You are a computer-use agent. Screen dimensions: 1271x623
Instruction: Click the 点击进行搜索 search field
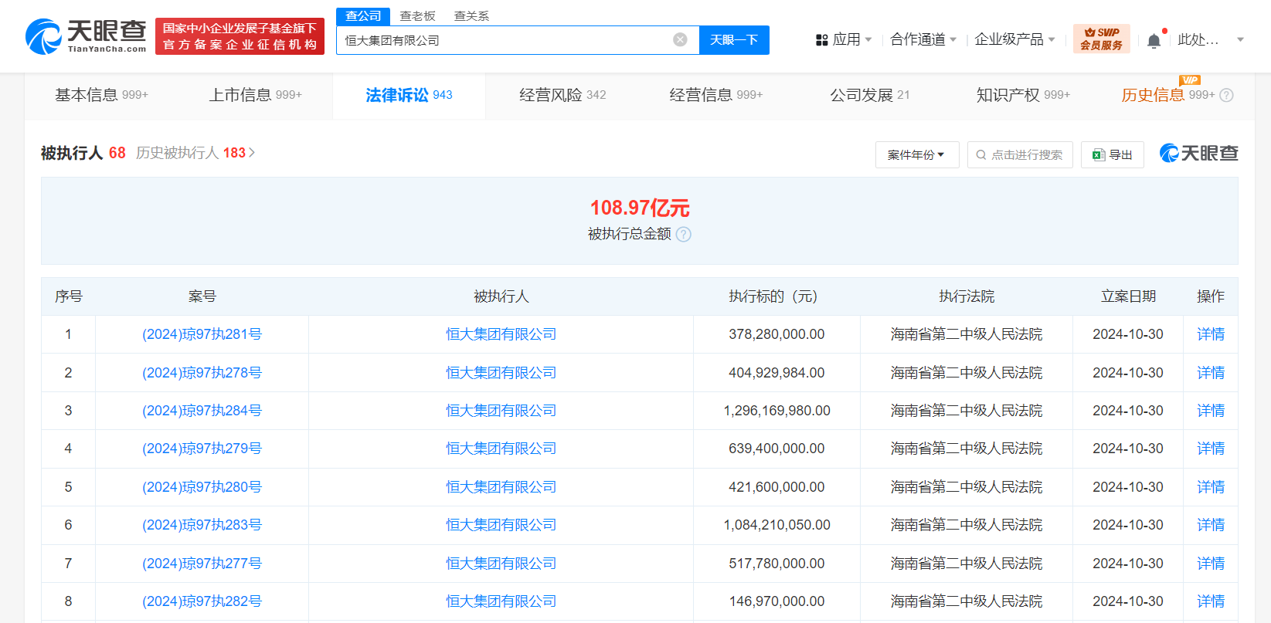tap(1020, 155)
